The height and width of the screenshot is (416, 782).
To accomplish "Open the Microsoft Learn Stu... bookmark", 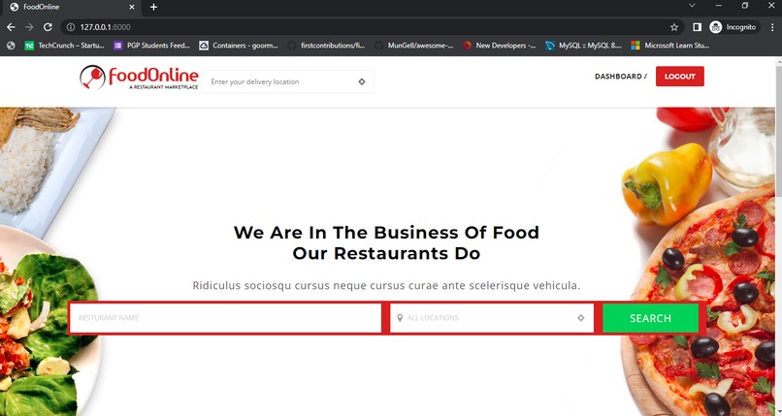I will (x=670, y=46).
